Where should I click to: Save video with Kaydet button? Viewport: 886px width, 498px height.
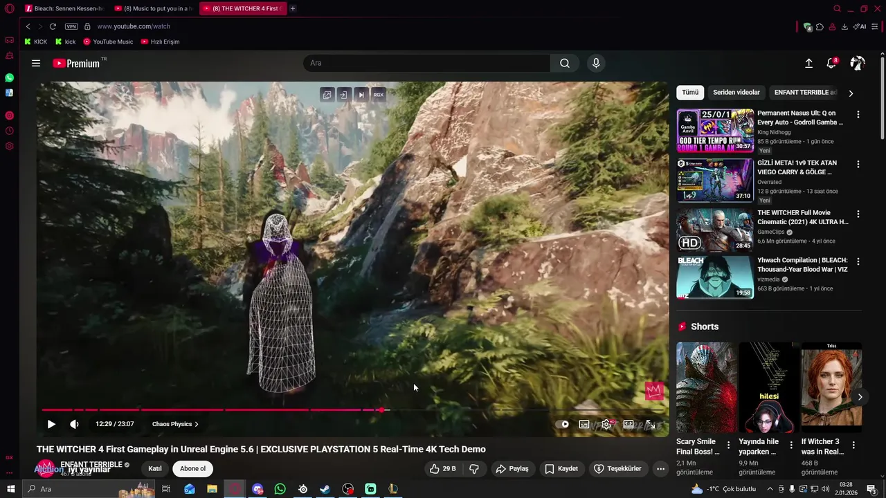pyautogui.click(x=561, y=468)
